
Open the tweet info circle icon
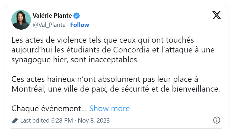216,120
